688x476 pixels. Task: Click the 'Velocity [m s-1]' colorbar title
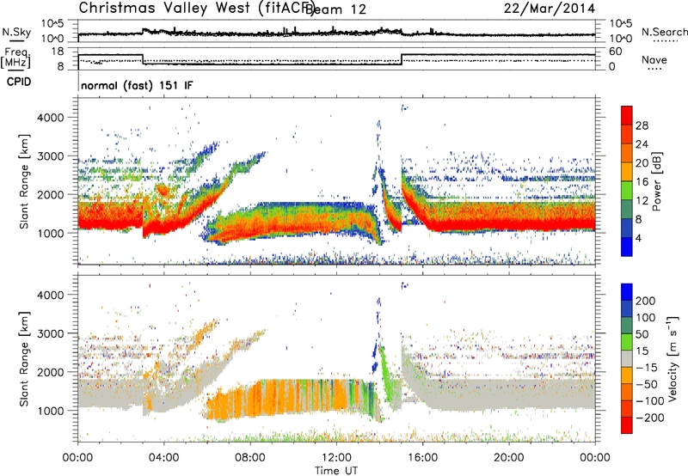point(672,358)
